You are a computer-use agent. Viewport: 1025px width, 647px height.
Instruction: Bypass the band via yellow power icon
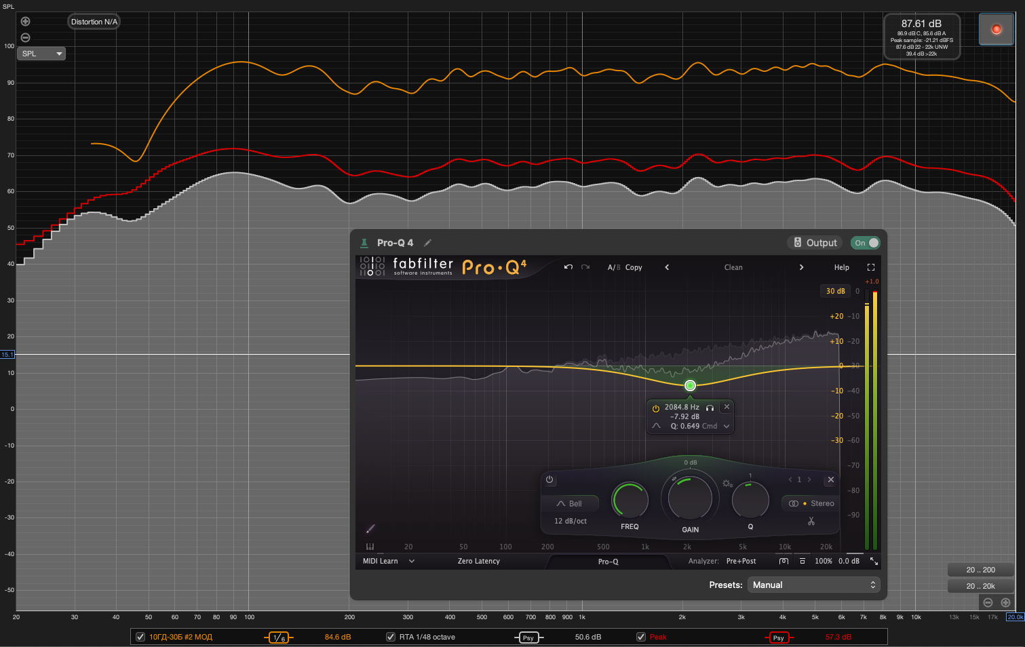click(x=656, y=408)
